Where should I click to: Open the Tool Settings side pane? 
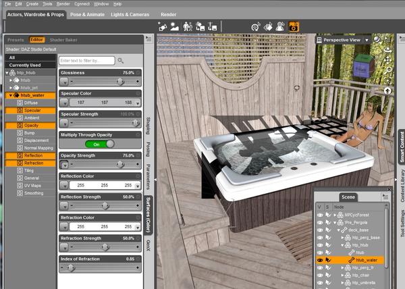[402, 223]
